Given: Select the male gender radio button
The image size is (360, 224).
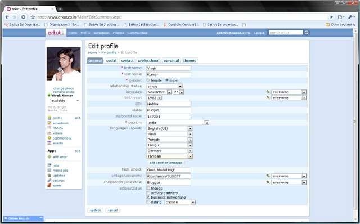Looking at the screenshot, I should tap(167, 80).
